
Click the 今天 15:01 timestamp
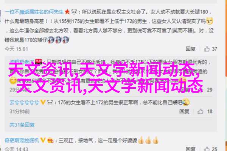click(16, 49)
